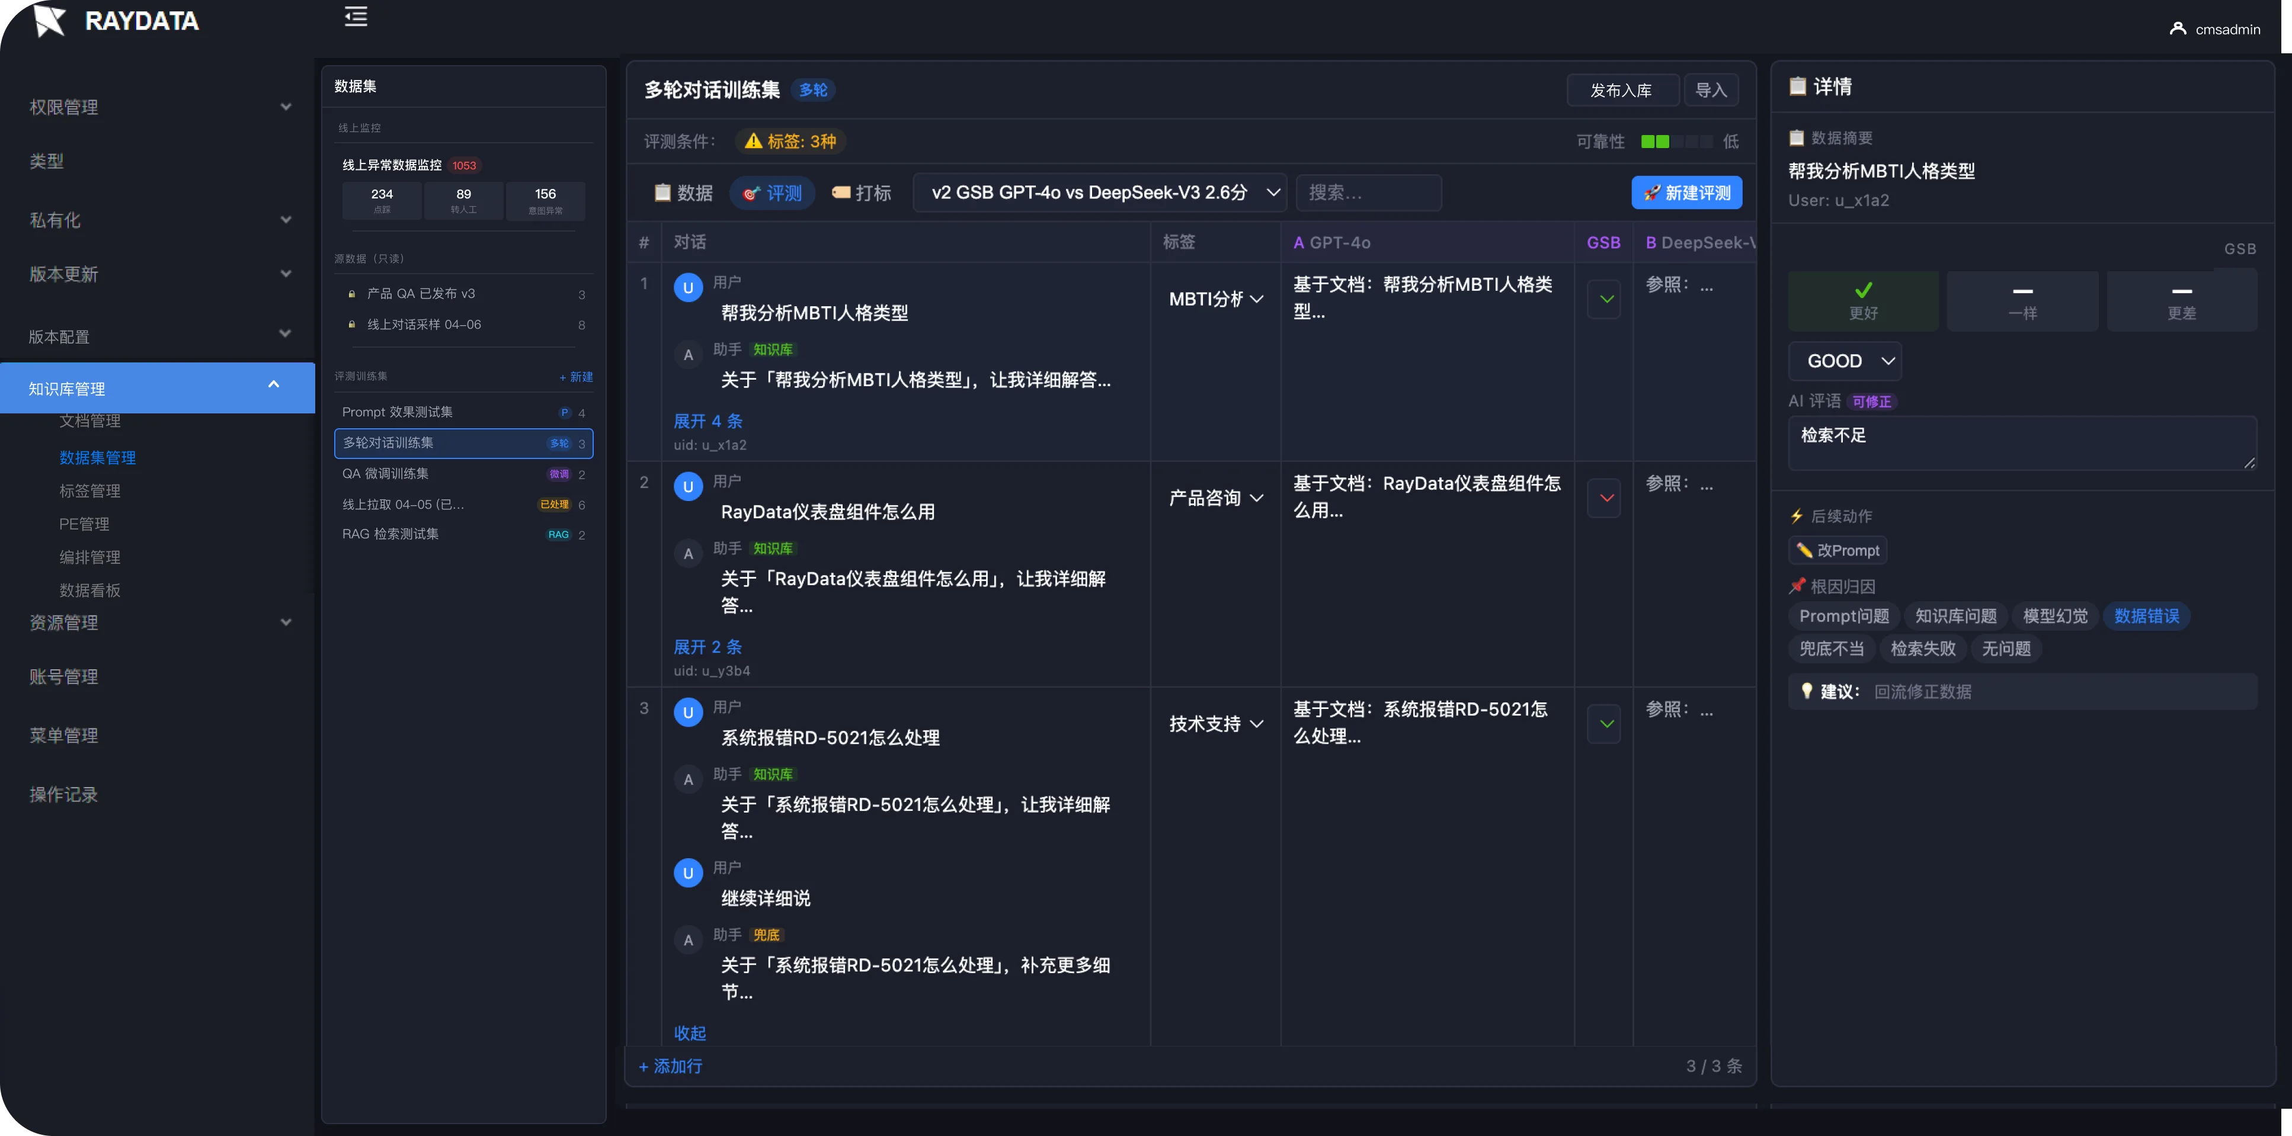Click assistant avatar A beside 兜底 tag
2292x1136 pixels.
point(688,941)
